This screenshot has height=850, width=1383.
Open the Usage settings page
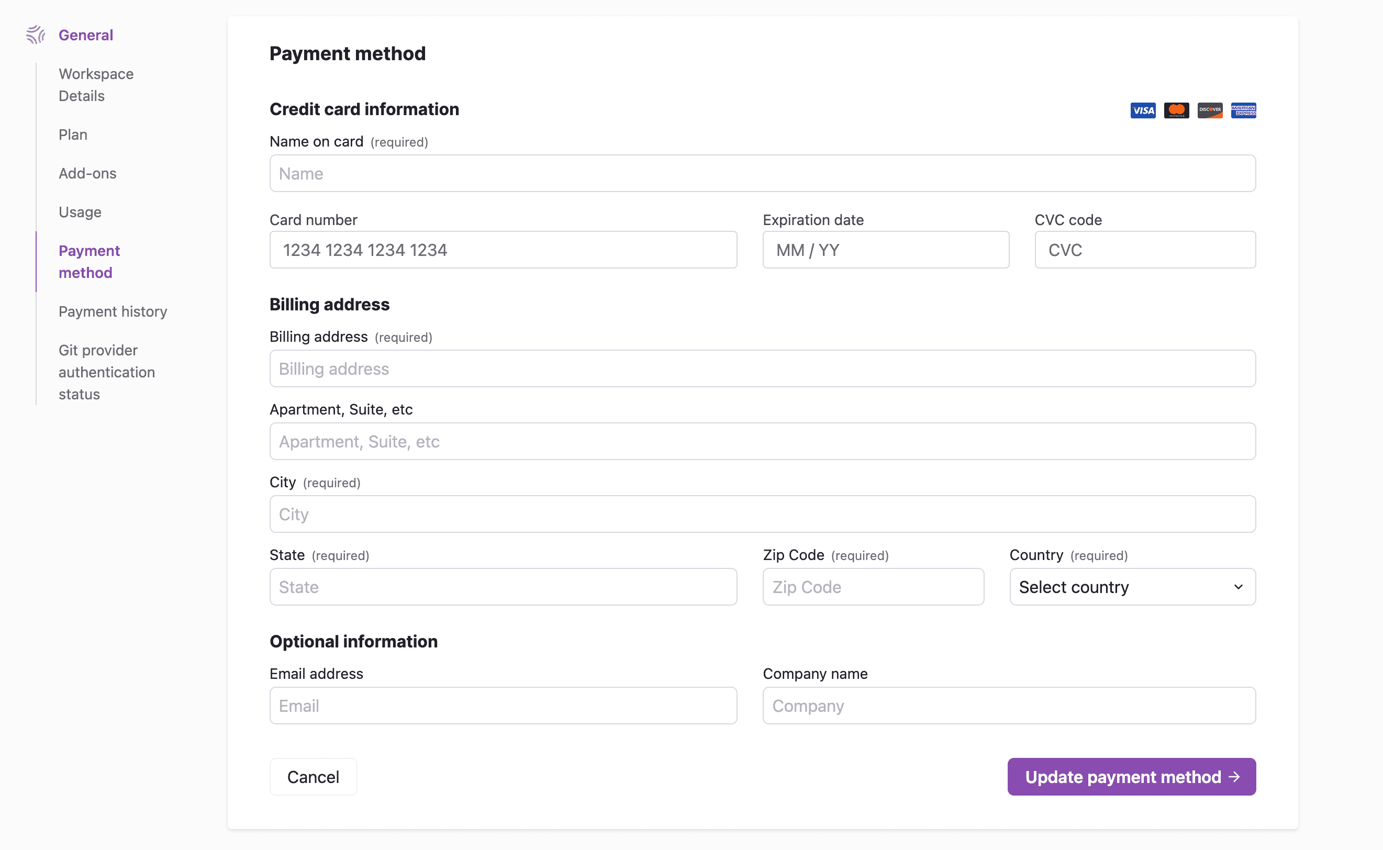point(80,212)
